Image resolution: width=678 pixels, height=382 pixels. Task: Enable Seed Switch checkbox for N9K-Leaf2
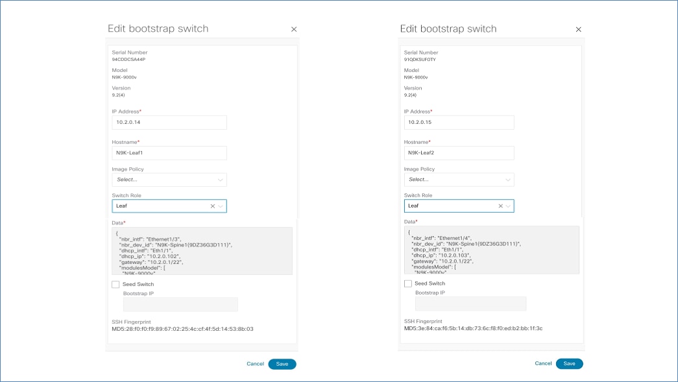coord(407,283)
